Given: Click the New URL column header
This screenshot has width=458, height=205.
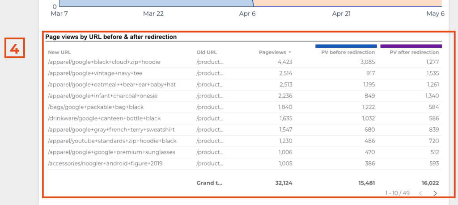Looking at the screenshot, I should click(59, 53).
